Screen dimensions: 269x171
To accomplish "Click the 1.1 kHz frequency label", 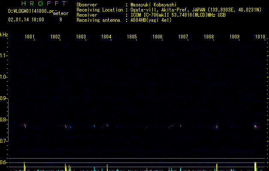I will (x=3, y=56).
